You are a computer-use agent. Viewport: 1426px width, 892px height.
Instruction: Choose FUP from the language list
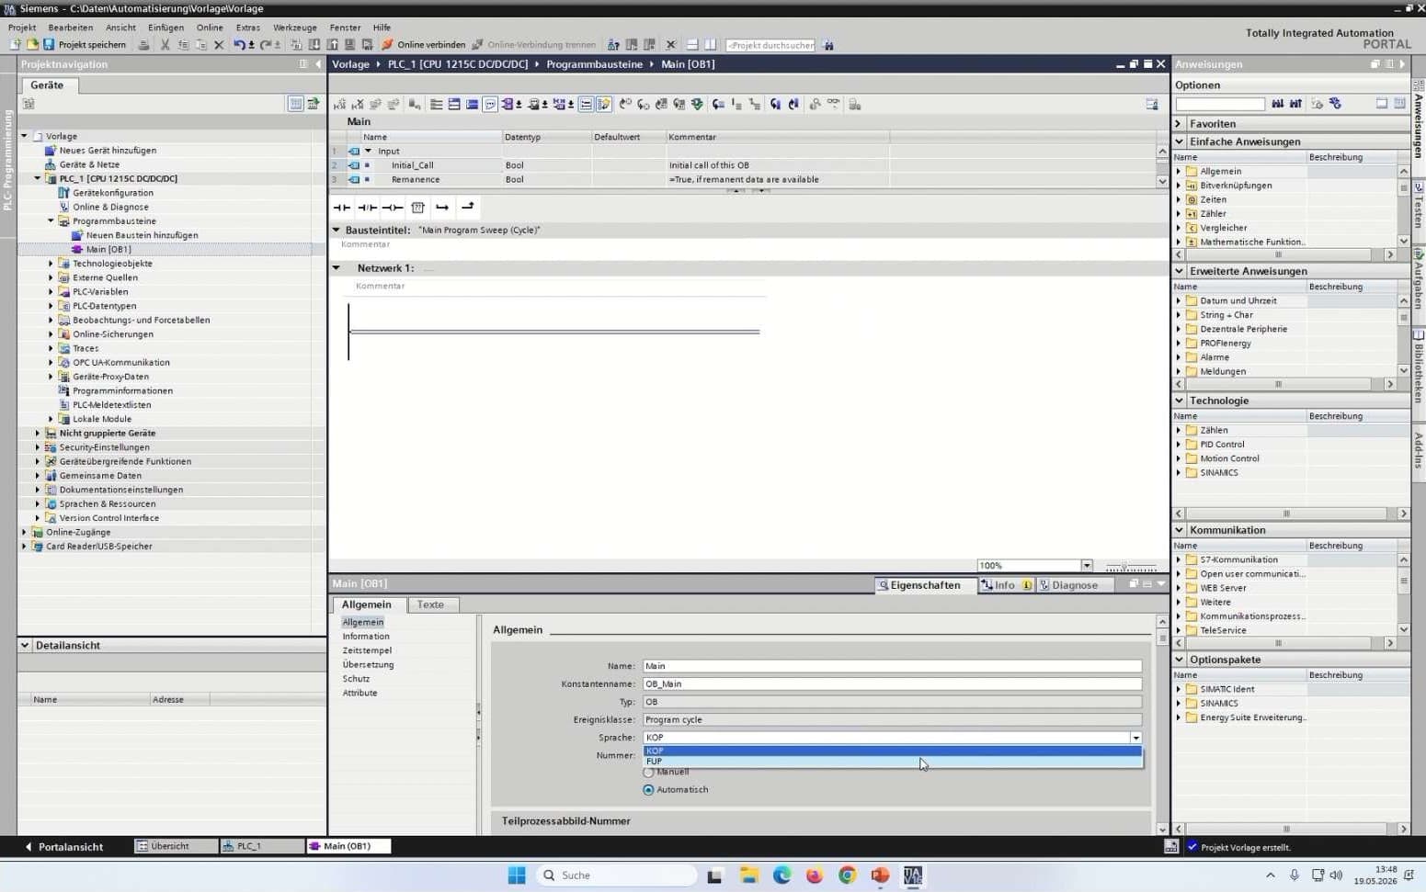pos(893,762)
